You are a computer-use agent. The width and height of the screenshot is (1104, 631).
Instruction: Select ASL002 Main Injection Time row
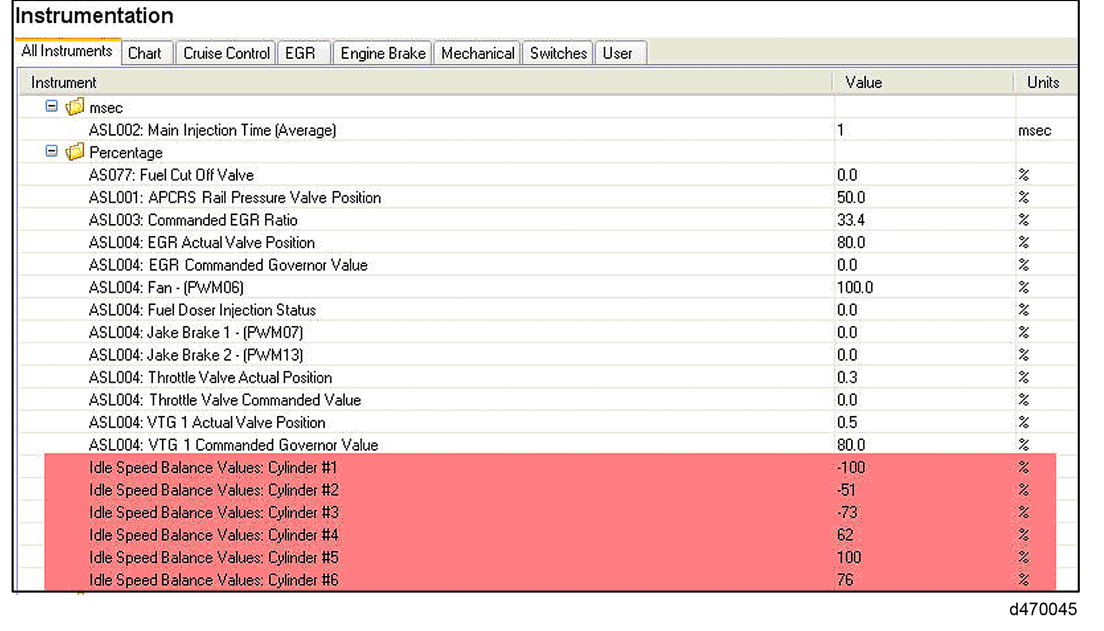tap(212, 130)
